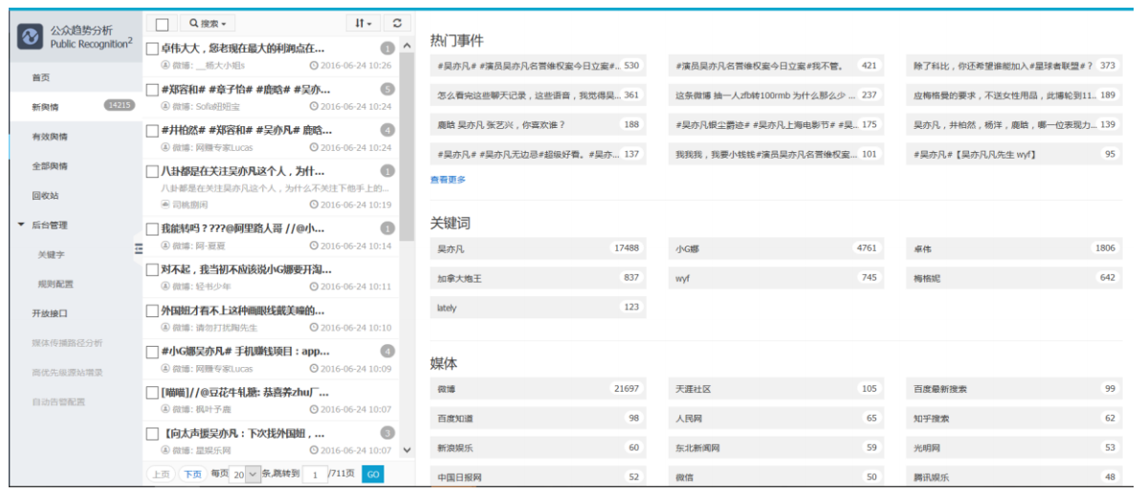This screenshot has width=1147, height=494.
Task: Open 自动告警配置 menu item
Action: pyautogui.click(x=58, y=402)
